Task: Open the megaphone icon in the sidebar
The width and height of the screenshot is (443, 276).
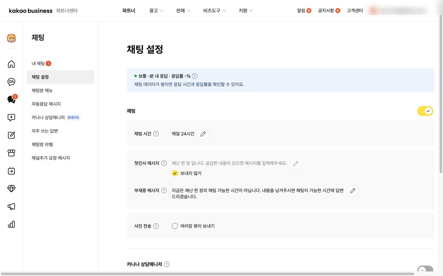Action: click(11, 206)
